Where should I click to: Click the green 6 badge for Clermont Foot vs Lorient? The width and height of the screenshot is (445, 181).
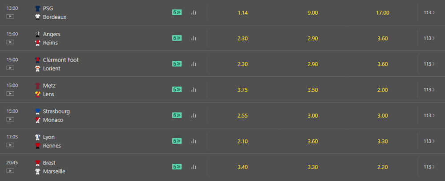tap(177, 63)
